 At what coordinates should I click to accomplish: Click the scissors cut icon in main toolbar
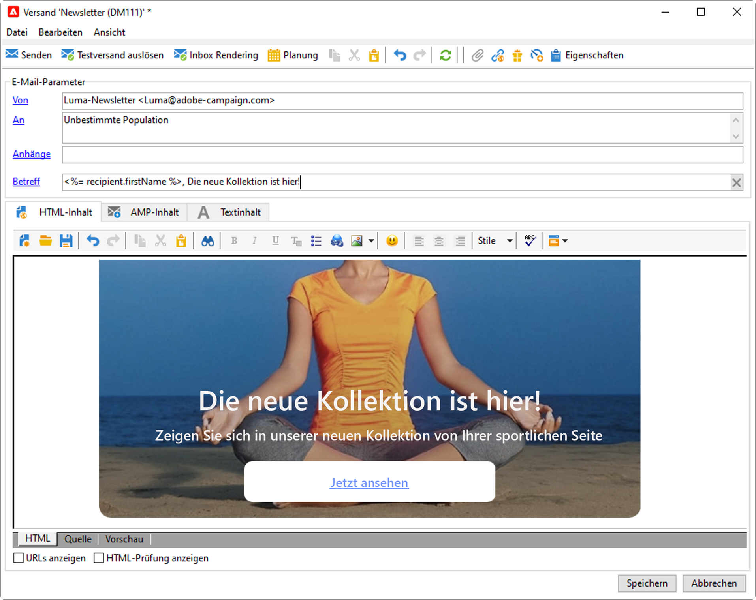(x=354, y=55)
